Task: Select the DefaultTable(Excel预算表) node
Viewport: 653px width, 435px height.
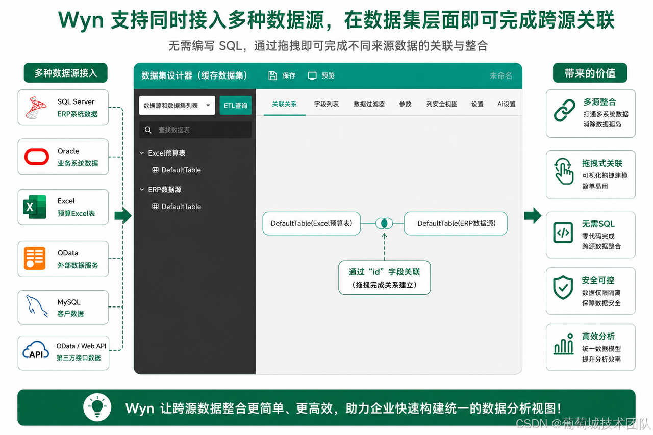Action: click(x=312, y=223)
